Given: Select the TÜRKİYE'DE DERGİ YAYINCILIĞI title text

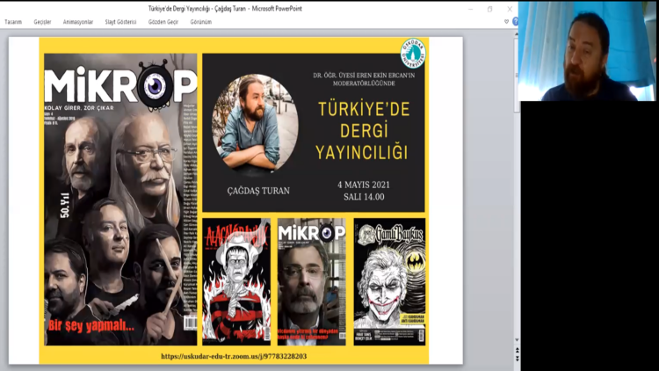Looking at the screenshot, I should [362, 131].
